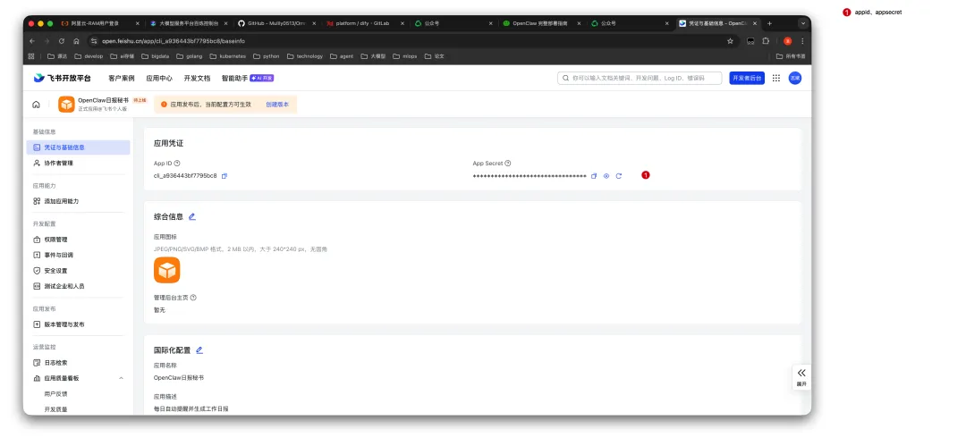Click the App Secret reset refresh icon

pos(619,176)
